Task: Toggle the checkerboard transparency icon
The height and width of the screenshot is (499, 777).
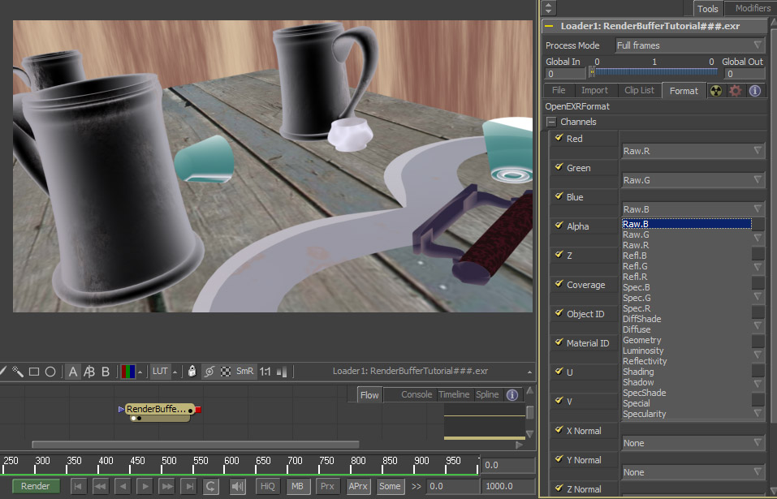Action: click(225, 372)
